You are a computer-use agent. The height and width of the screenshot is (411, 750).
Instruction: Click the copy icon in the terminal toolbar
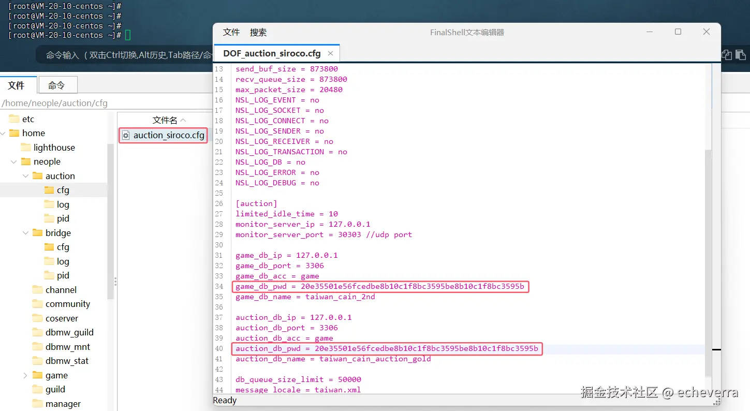click(x=727, y=55)
